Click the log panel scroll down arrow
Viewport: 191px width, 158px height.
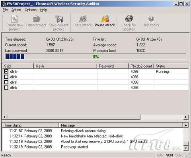186,148
